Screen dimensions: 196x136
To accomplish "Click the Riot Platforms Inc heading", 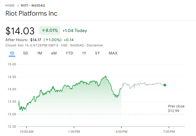I will pyautogui.click(x=31, y=13).
